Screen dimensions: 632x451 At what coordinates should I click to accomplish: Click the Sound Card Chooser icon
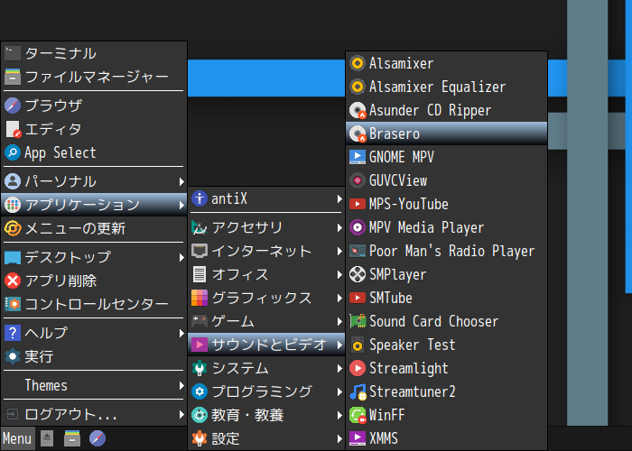coord(358,321)
